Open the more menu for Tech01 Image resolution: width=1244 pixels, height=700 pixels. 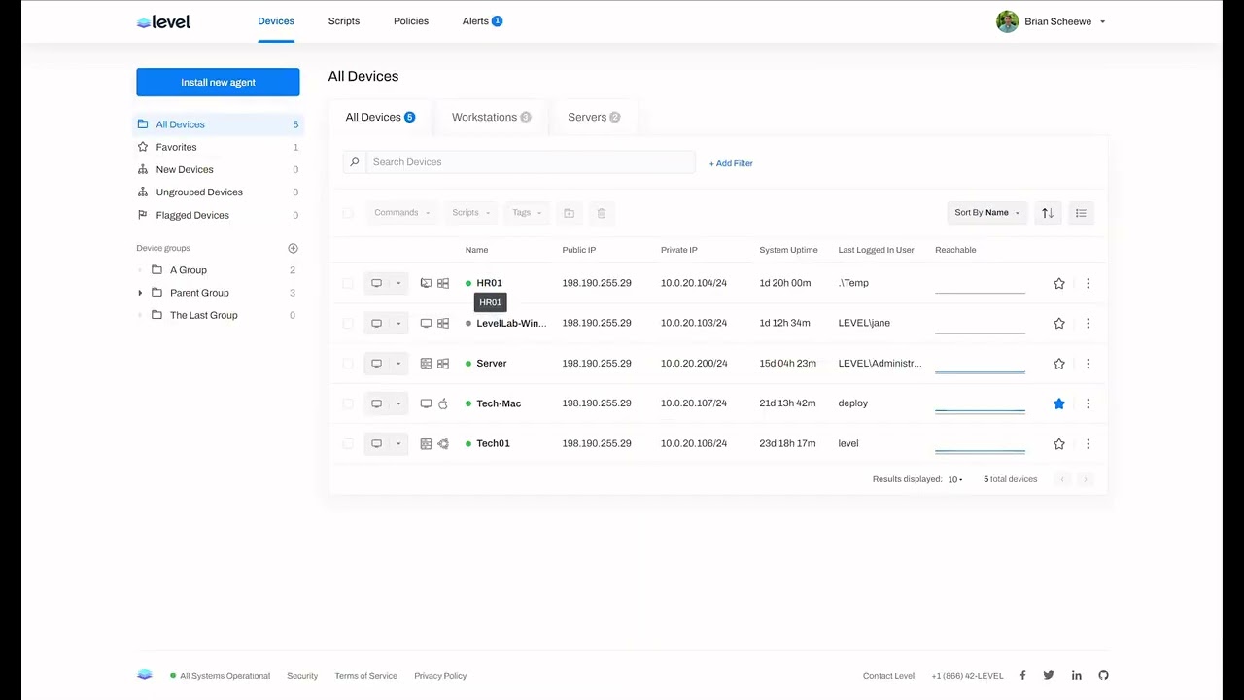click(x=1088, y=443)
